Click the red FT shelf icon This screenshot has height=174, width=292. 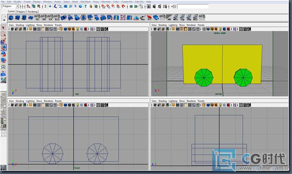coord(149,18)
